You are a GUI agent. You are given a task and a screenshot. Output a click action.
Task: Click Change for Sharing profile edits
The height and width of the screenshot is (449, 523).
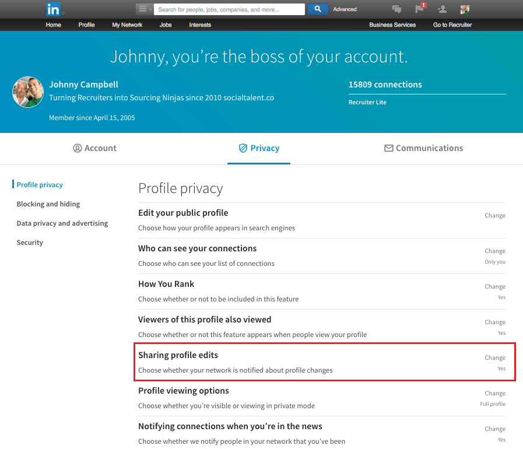click(x=495, y=357)
